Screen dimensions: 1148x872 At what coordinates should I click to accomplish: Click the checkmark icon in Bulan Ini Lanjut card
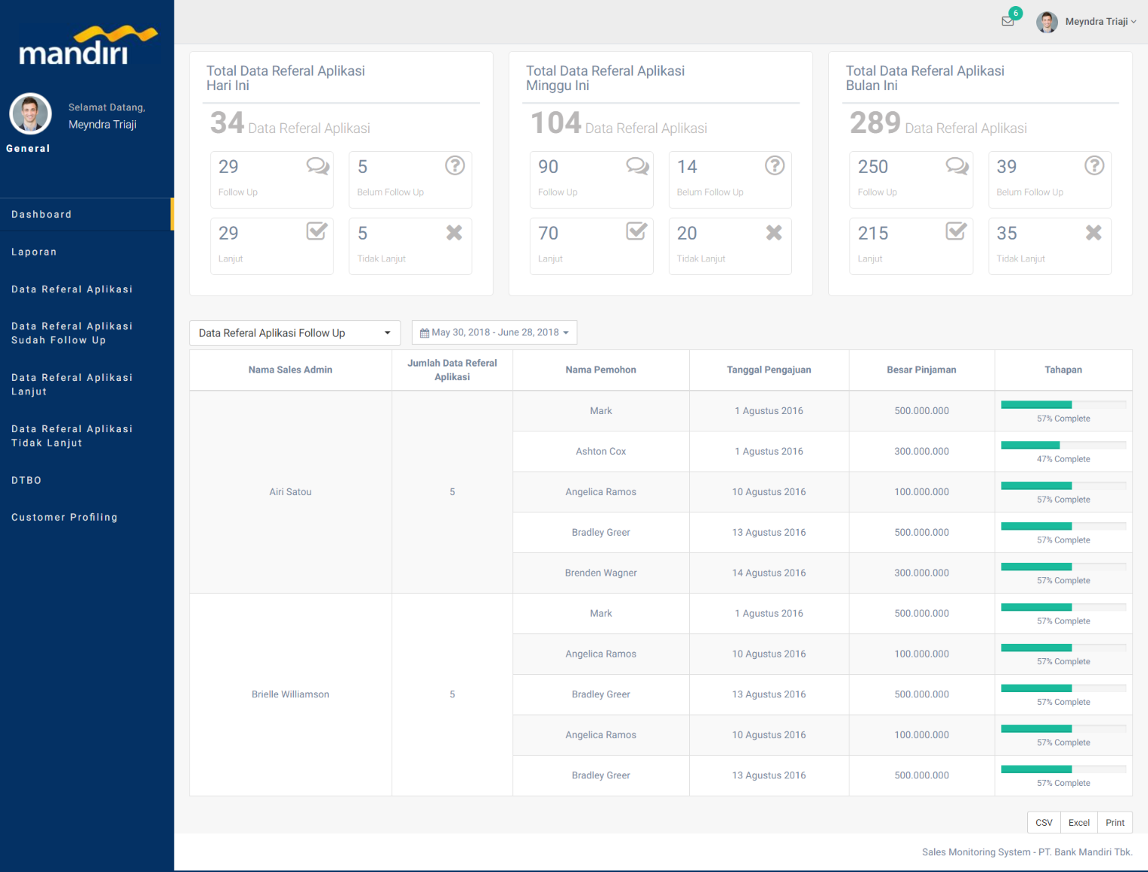(956, 231)
